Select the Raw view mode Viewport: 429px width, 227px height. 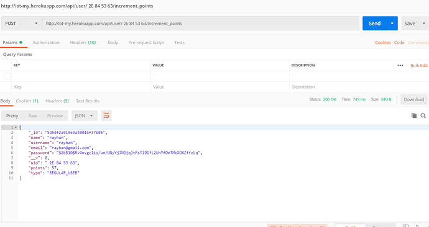(x=32, y=116)
